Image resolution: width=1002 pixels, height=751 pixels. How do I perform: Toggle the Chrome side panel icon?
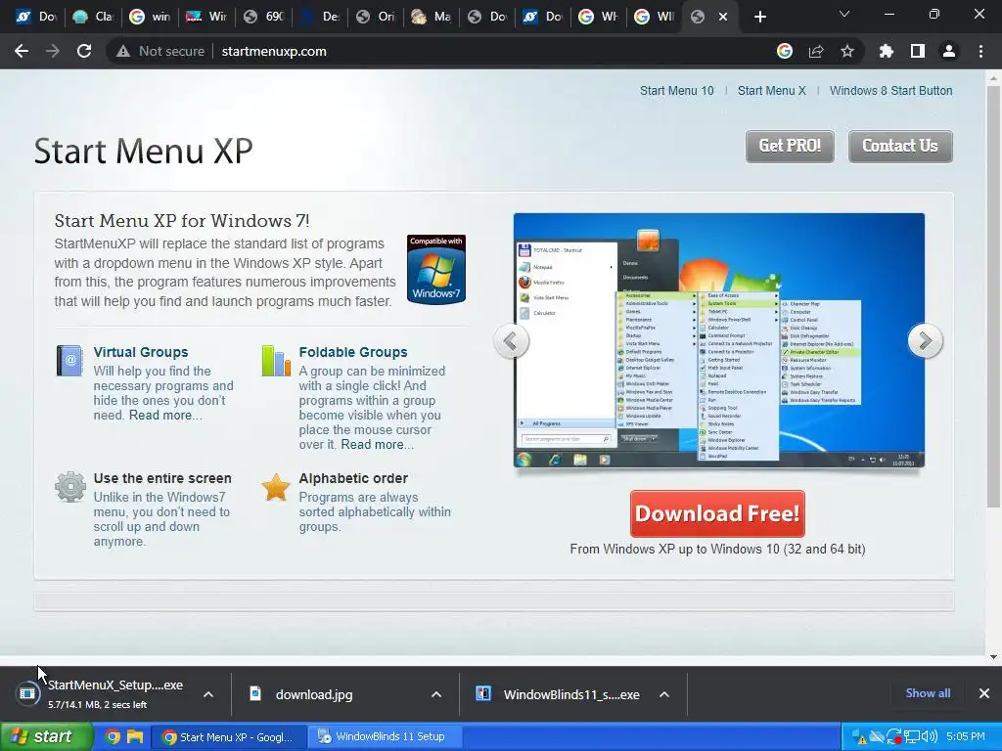point(918,51)
